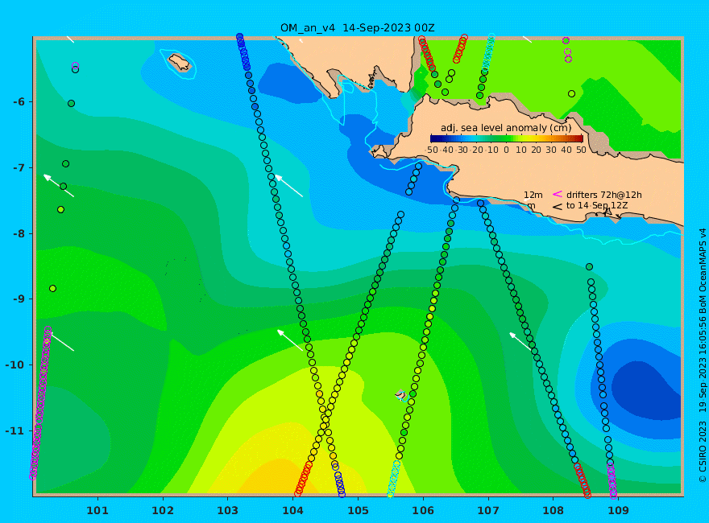The width and height of the screenshot is (709, 523).
Task: Click longitude axis label 105
Action: point(358,510)
